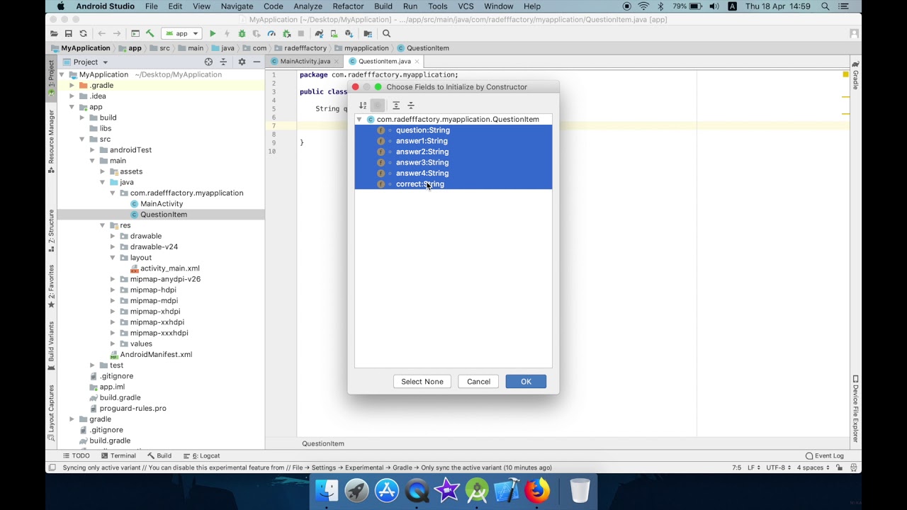Expand the drawable-v24 folder arrow
Image resolution: width=907 pixels, height=510 pixels.
(x=113, y=247)
